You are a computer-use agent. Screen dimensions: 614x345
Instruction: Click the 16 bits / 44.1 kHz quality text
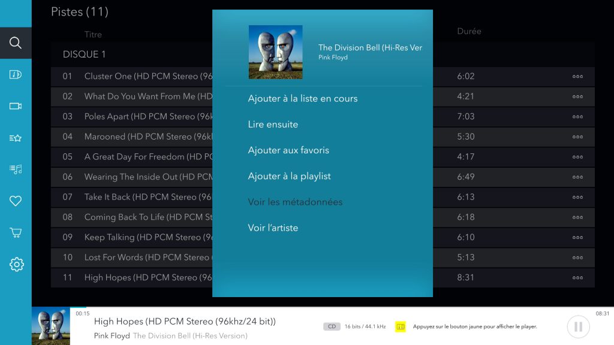coord(365,326)
